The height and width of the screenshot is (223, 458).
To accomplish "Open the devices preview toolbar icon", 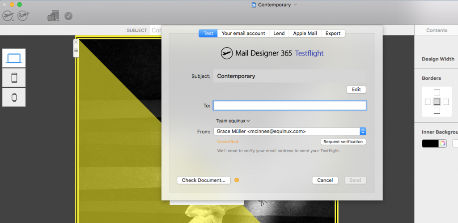I will (54, 16).
